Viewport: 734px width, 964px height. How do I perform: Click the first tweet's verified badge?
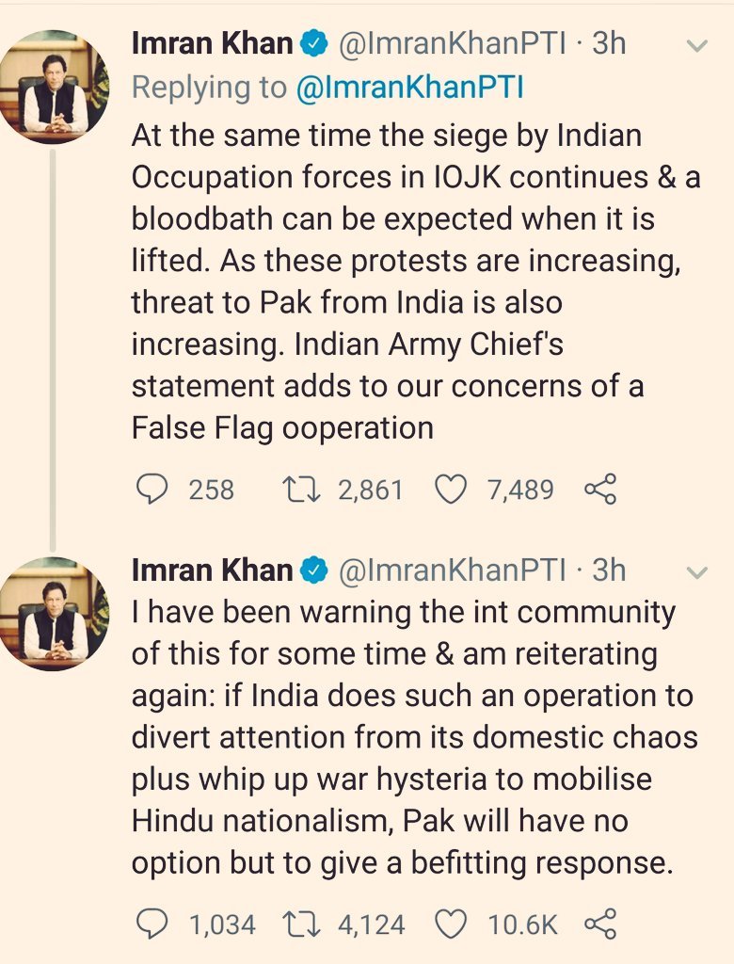pos(313,44)
